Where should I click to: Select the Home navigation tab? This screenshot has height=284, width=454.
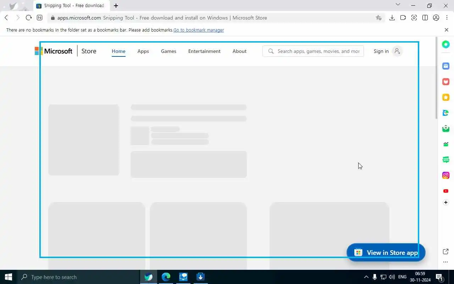click(118, 51)
